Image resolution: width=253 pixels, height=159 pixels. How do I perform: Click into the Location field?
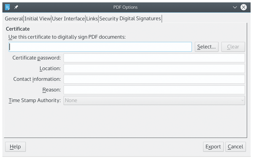[154, 69]
